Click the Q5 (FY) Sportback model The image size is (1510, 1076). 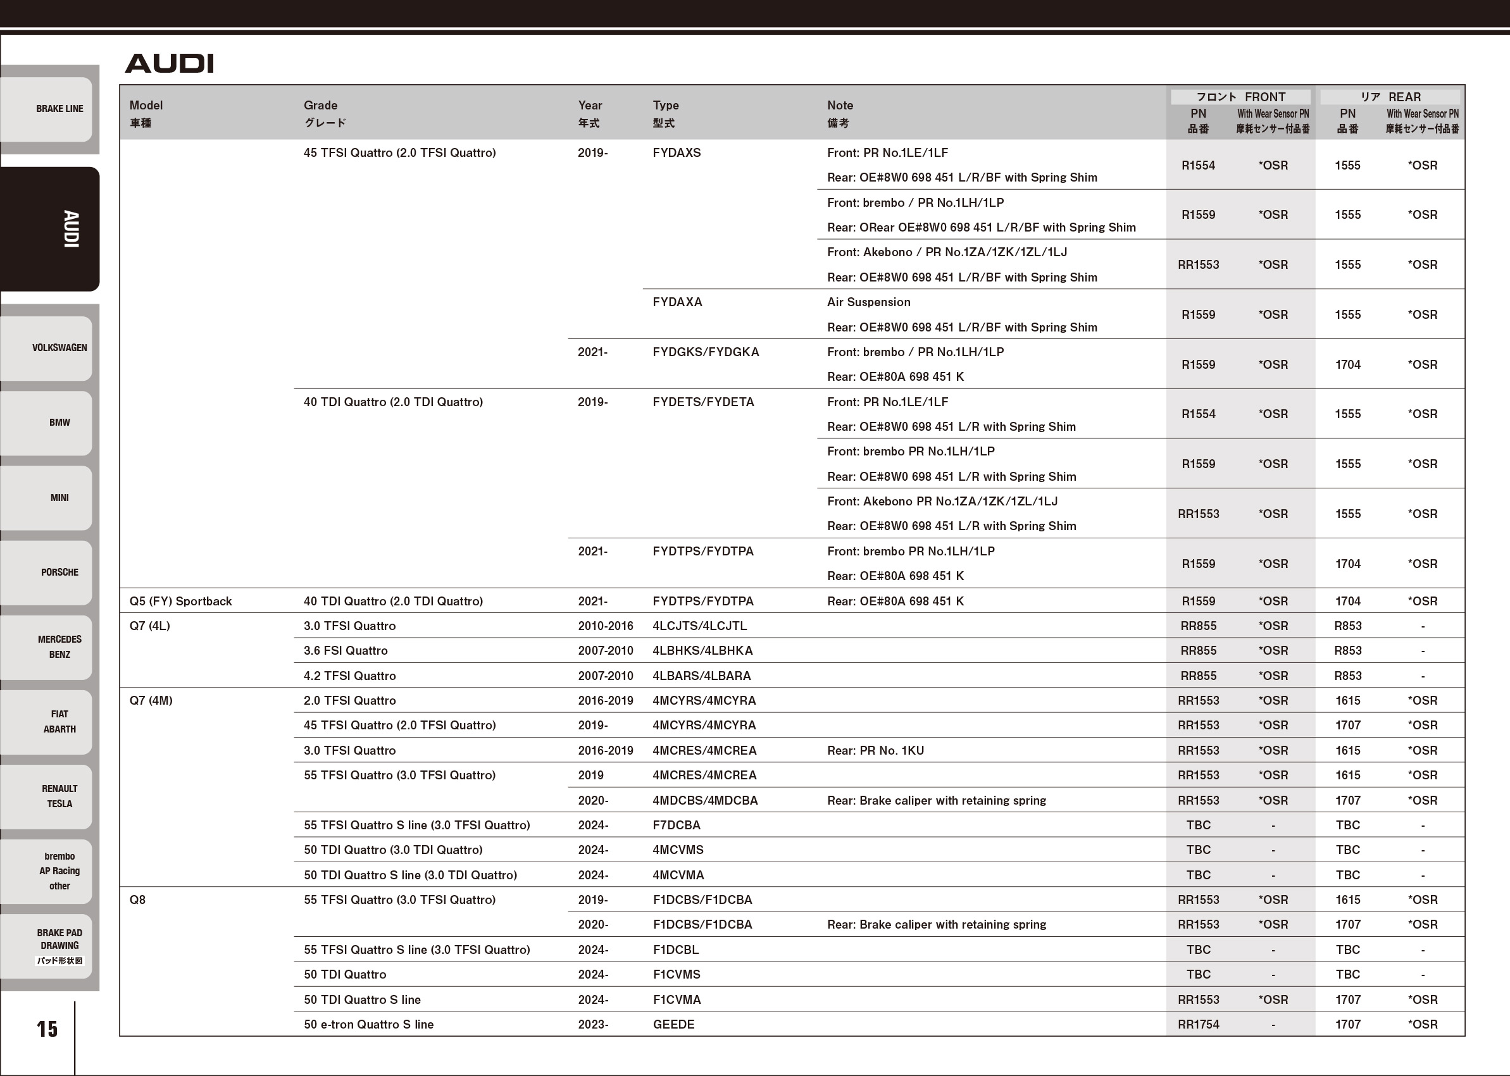[x=180, y=602]
